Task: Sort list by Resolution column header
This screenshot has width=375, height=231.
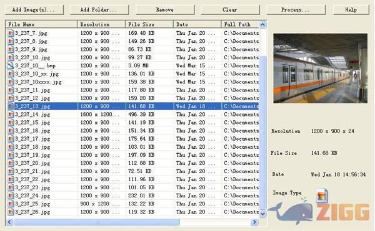Action: (x=101, y=24)
